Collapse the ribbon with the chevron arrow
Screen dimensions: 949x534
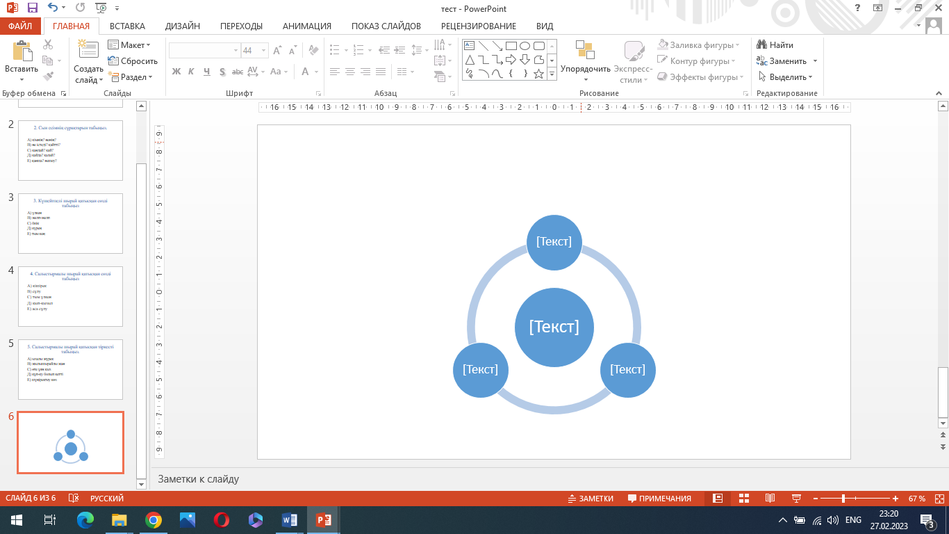tap(938, 93)
